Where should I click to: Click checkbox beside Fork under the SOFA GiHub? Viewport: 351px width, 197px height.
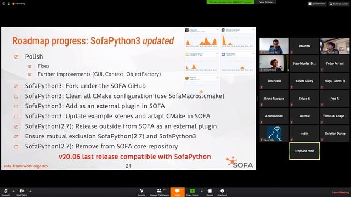[x=16, y=86]
